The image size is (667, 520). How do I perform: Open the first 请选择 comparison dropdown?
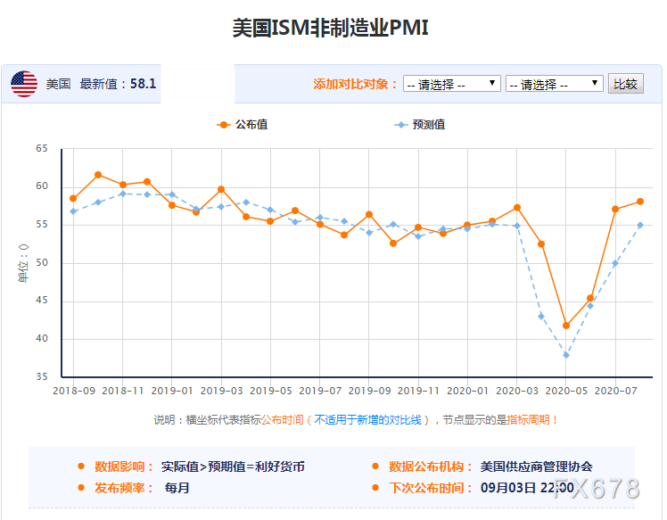[452, 84]
